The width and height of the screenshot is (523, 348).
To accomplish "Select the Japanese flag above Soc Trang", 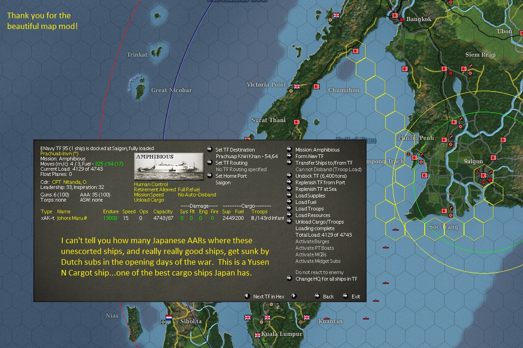I will coord(444,211).
